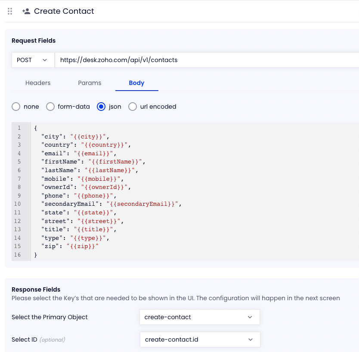The height and width of the screenshot is (352, 359).
Task: Click the add-contact person icon
Action: click(26, 11)
